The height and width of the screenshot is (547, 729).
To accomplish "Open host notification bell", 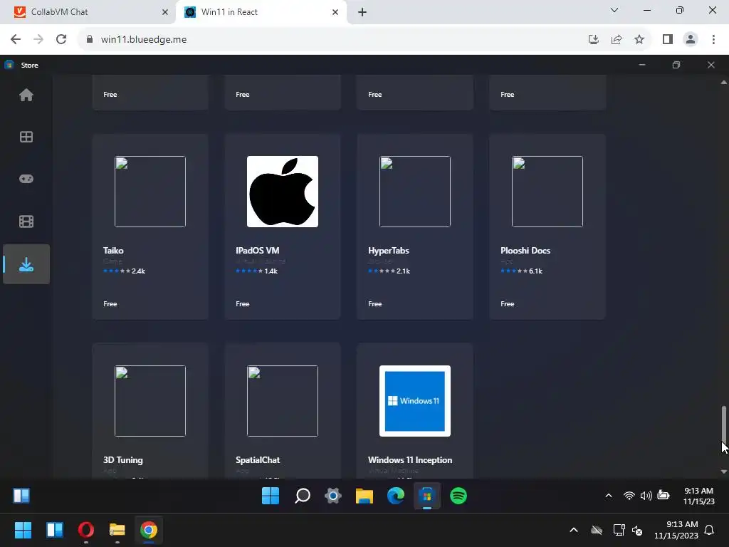I will (709, 530).
